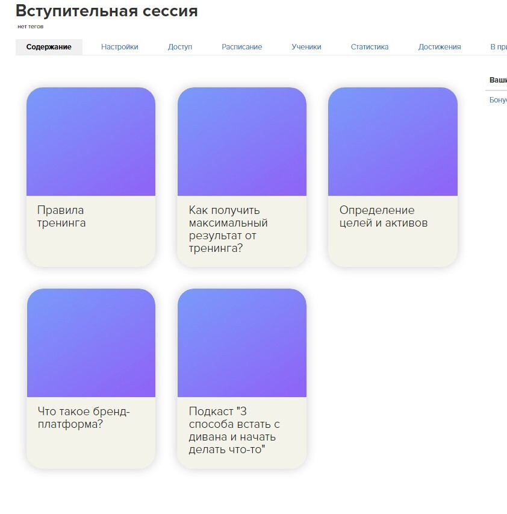Image resolution: width=507 pixels, height=514 pixels.
Task: Click the 'Правила тренинга' lesson title
Action: (x=61, y=217)
